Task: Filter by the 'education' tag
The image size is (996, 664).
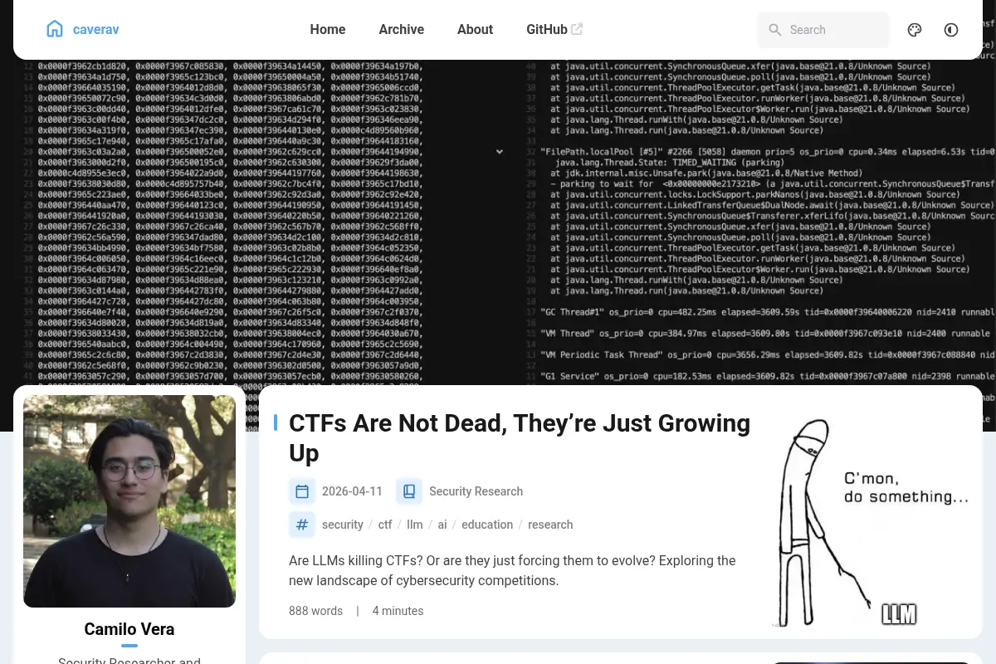Action: point(487,525)
